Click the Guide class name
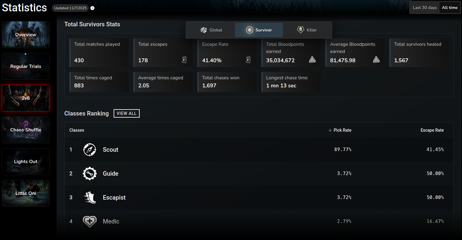Viewport: 462px width, 240px height. coord(111,174)
